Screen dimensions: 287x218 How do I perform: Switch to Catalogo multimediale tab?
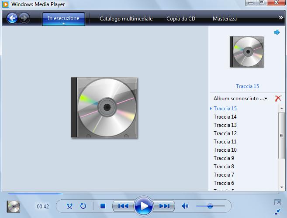pyautogui.click(x=126, y=19)
